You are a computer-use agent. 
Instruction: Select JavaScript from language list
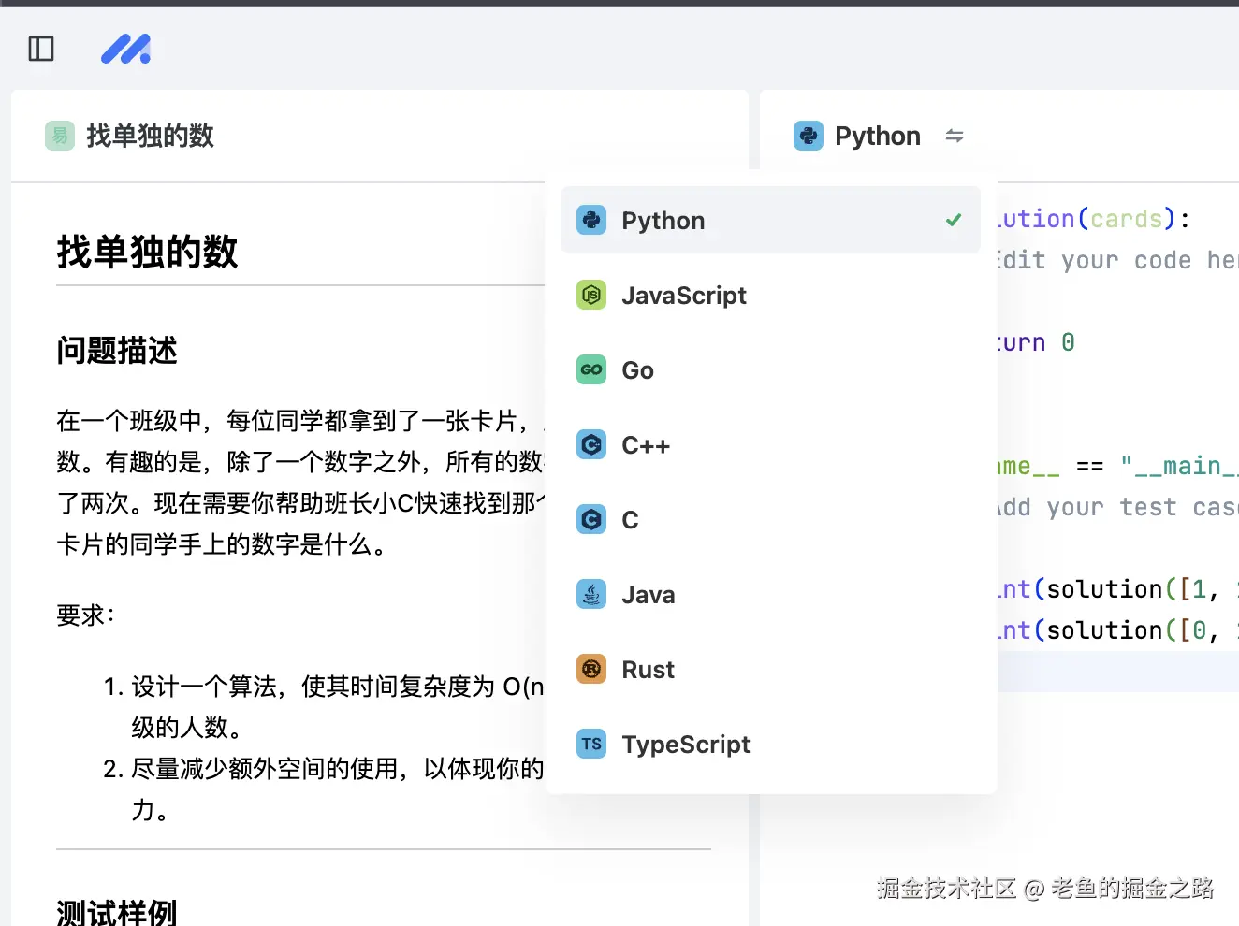coord(684,296)
